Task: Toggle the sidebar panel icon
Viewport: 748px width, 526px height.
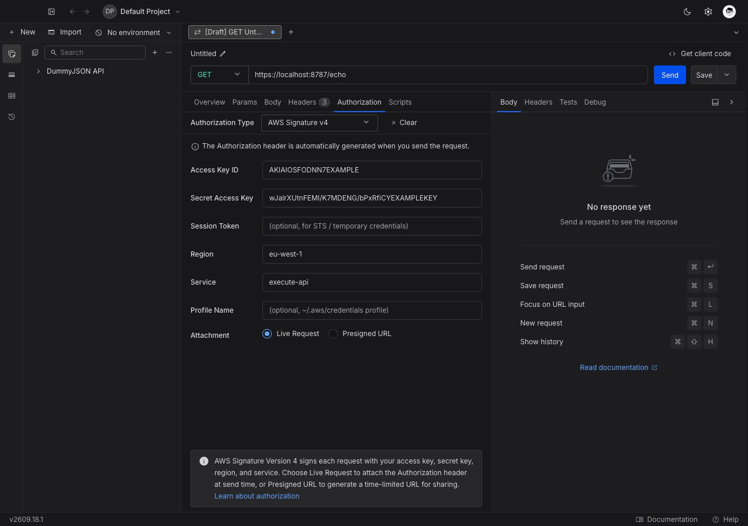Action: click(51, 12)
